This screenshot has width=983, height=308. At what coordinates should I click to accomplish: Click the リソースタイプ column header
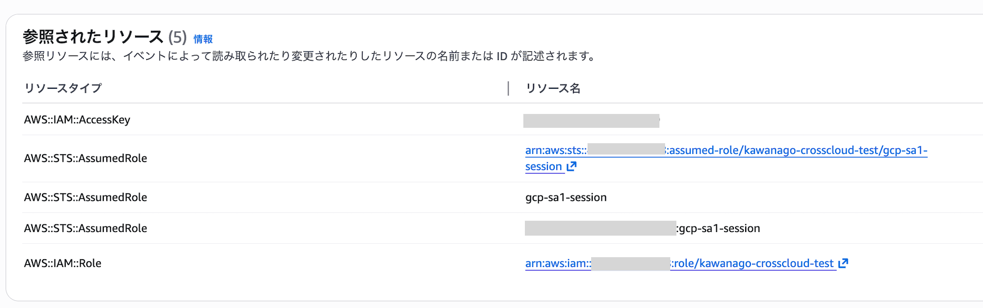(63, 88)
